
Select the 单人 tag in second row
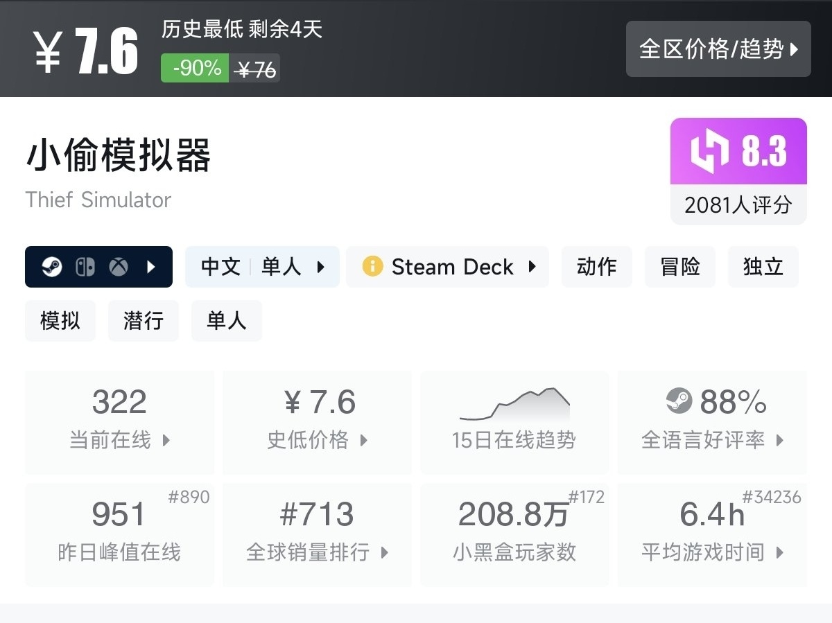click(x=227, y=321)
